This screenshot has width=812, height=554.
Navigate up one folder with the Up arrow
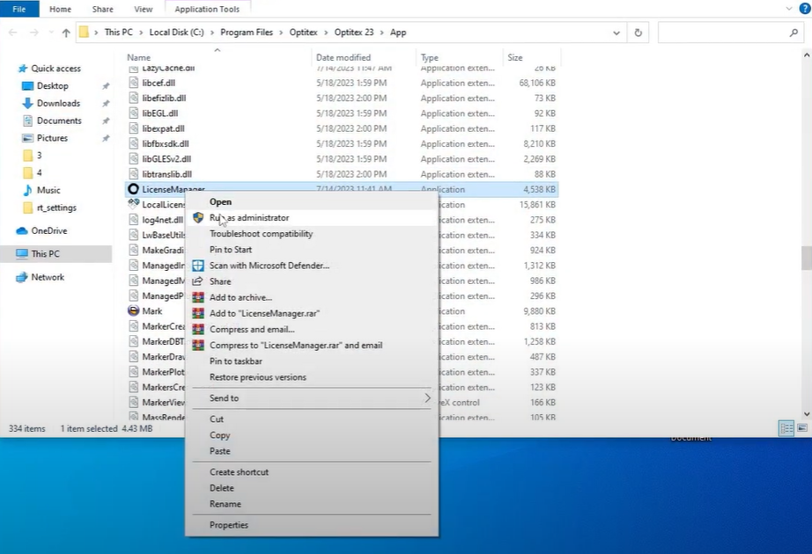[x=66, y=33]
